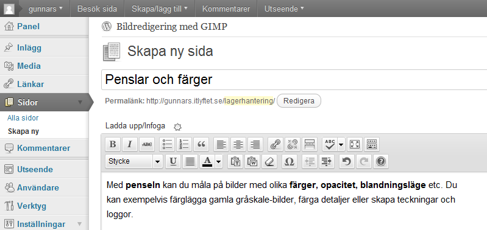Insert or edit a link
The height and width of the screenshot is (230, 487).
[x=275, y=144]
